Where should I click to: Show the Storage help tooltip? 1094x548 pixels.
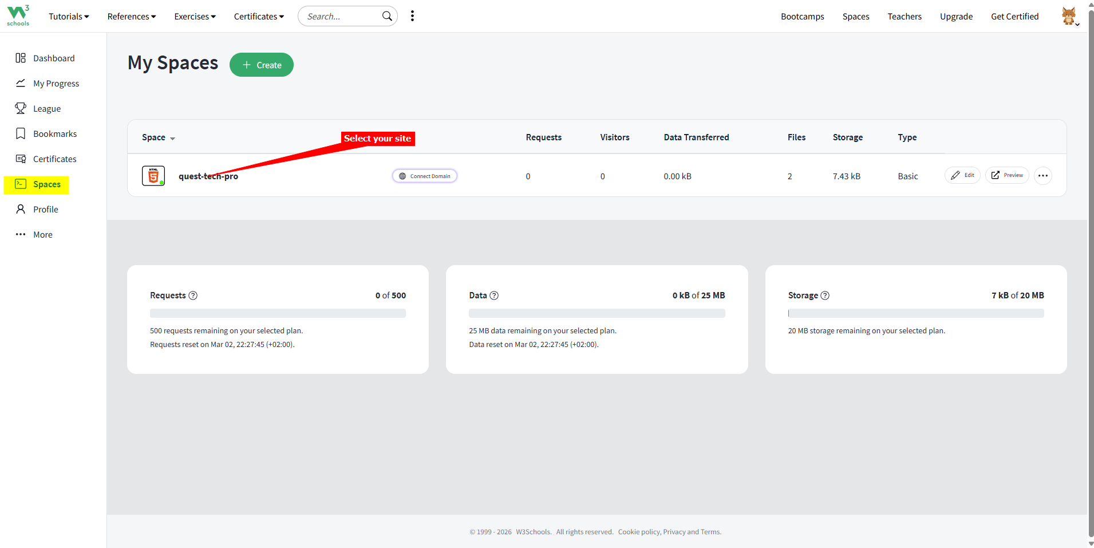point(825,295)
